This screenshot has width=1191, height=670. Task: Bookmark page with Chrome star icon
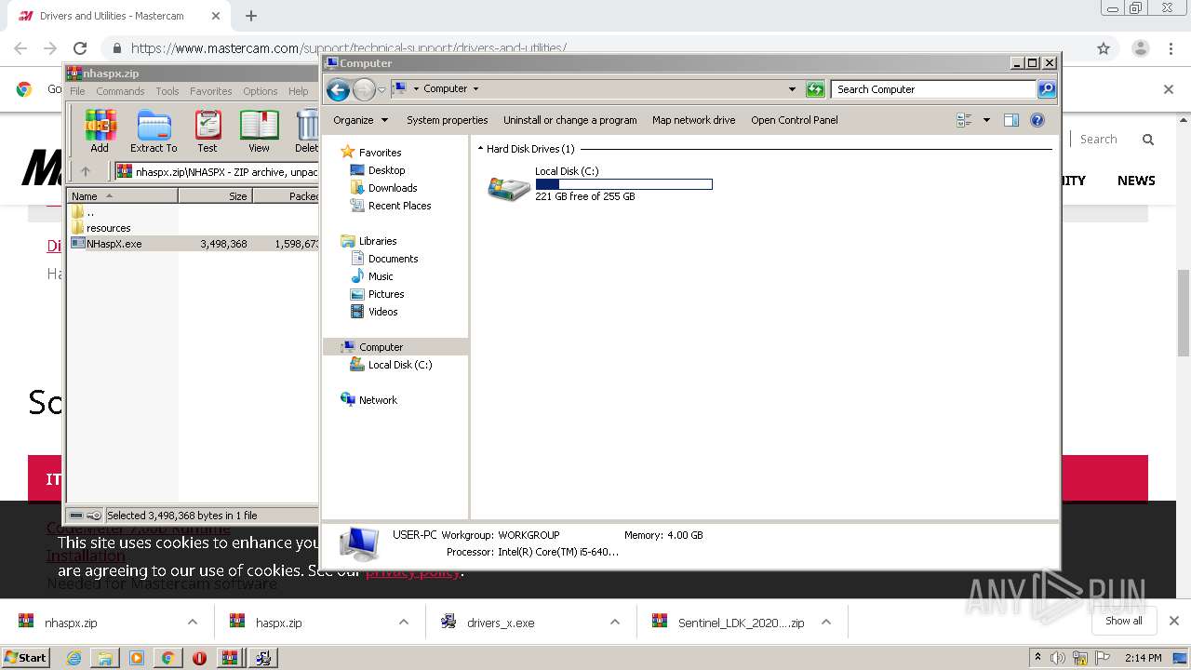(1104, 48)
